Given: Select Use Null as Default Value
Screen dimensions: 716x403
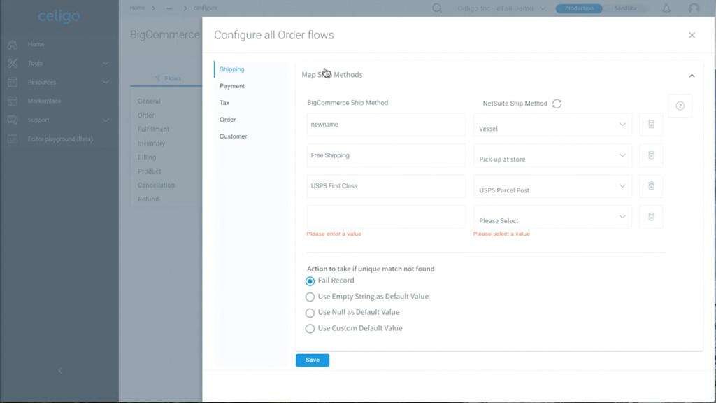Looking at the screenshot, I should (310, 313).
